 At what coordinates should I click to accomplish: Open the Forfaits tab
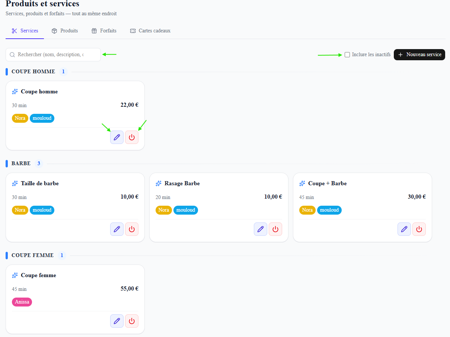point(104,31)
